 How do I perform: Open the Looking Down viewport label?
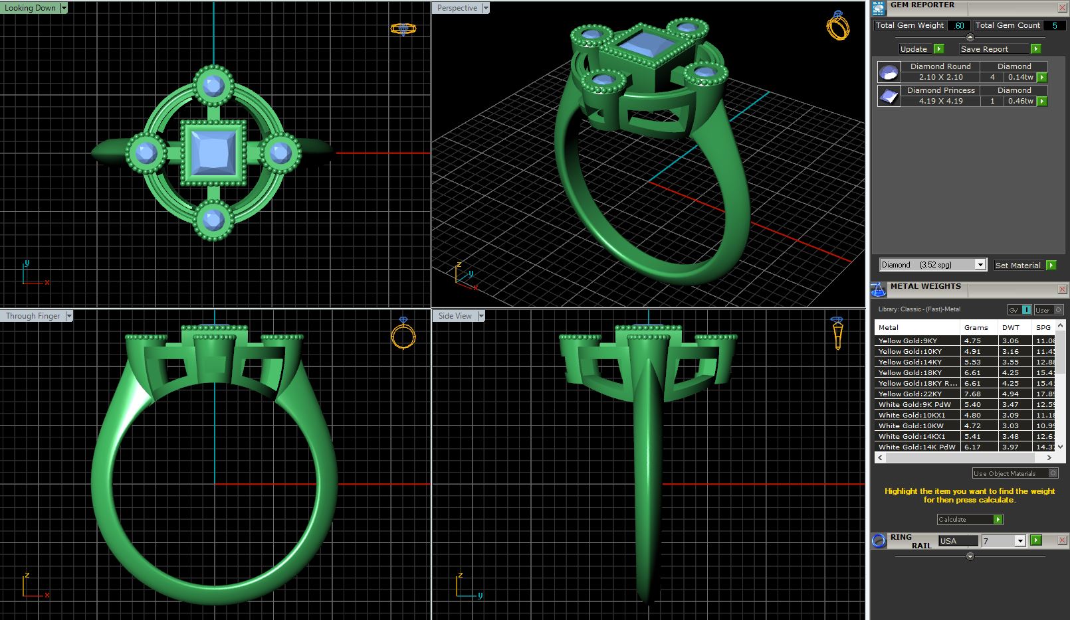click(x=31, y=8)
